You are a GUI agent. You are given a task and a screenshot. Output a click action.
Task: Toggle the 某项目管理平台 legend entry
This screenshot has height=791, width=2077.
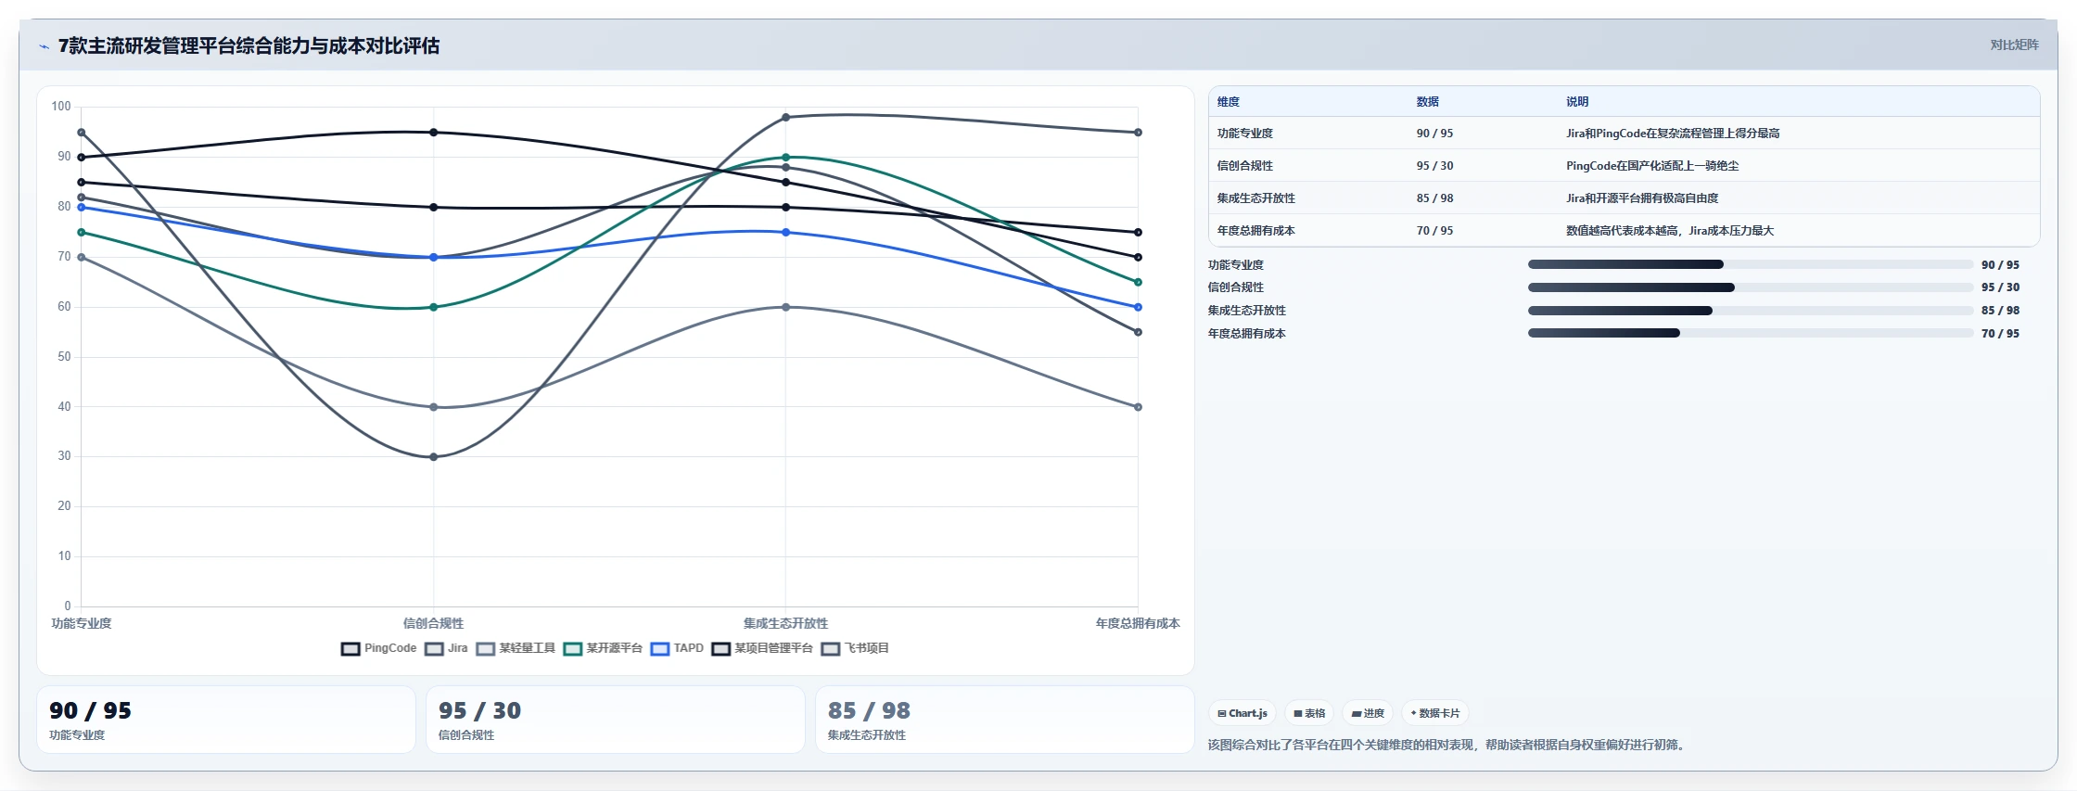click(762, 648)
